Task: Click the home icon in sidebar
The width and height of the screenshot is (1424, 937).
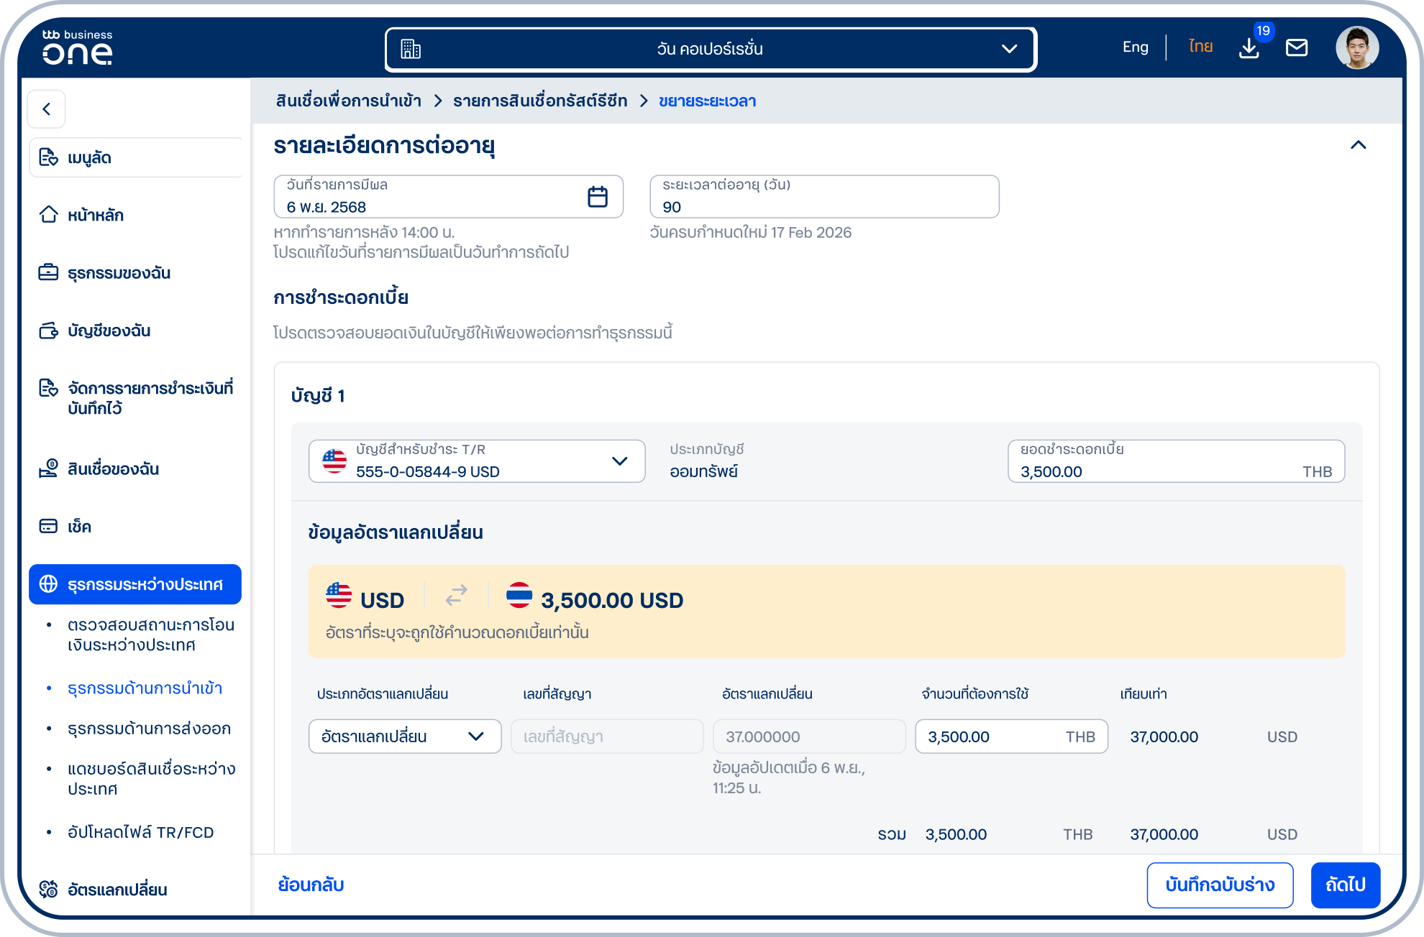Action: pos(48,214)
